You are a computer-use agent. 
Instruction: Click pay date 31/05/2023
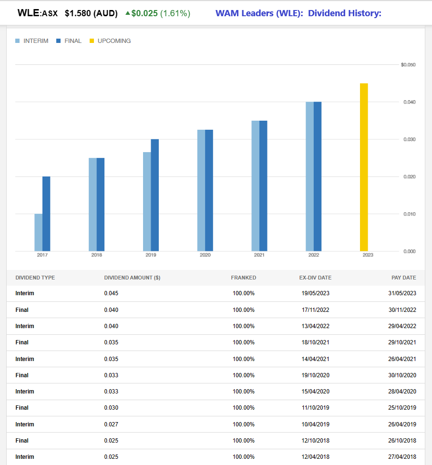tap(402, 293)
